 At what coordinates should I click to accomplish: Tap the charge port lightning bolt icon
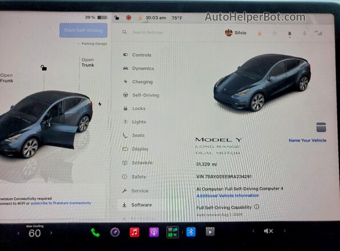coord(100,104)
